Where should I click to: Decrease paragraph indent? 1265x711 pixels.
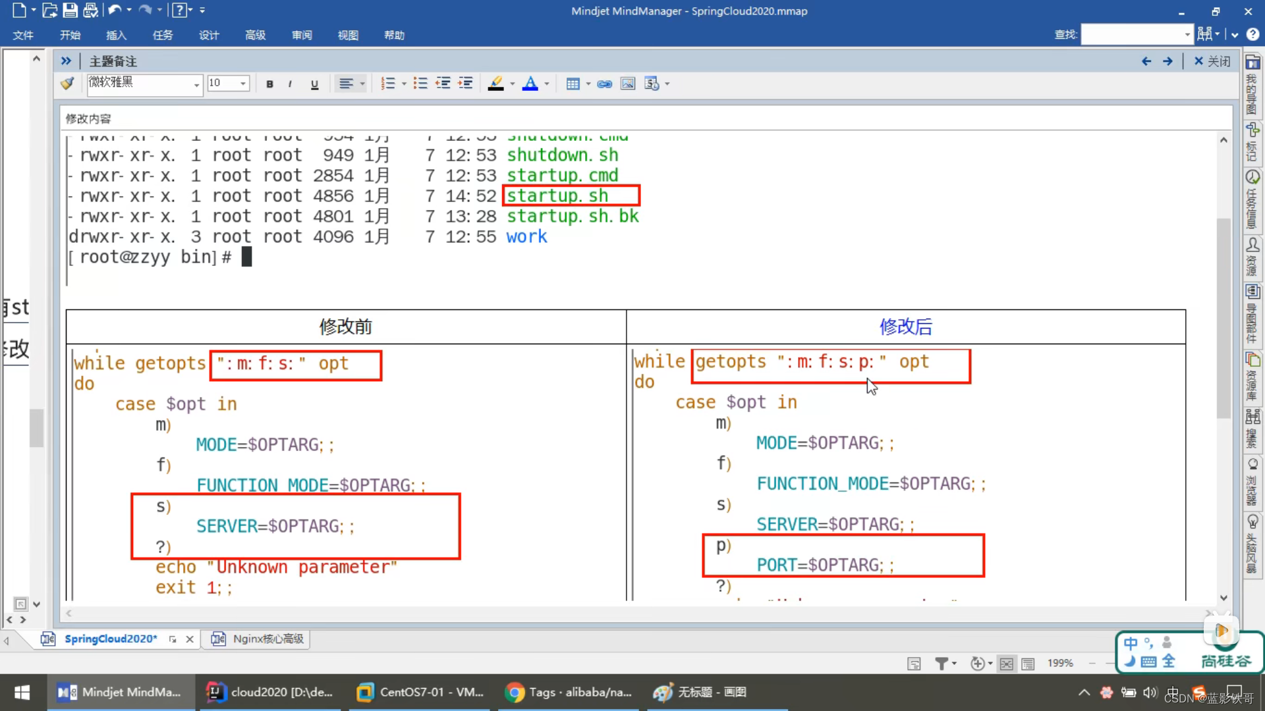pos(443,84)
